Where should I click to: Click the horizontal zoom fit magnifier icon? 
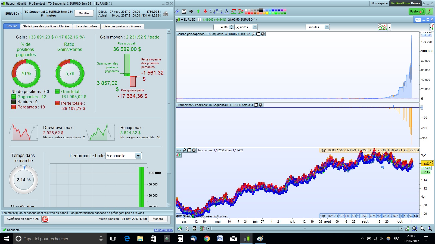[415, 229]
